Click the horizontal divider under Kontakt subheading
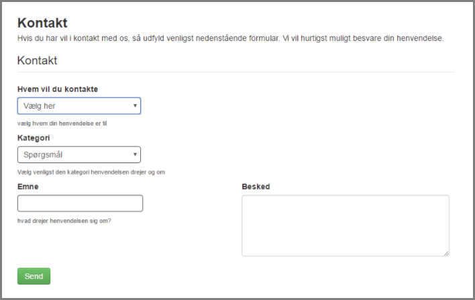Image resolution: width=475 pixels, height=300 pixels. 235,72
